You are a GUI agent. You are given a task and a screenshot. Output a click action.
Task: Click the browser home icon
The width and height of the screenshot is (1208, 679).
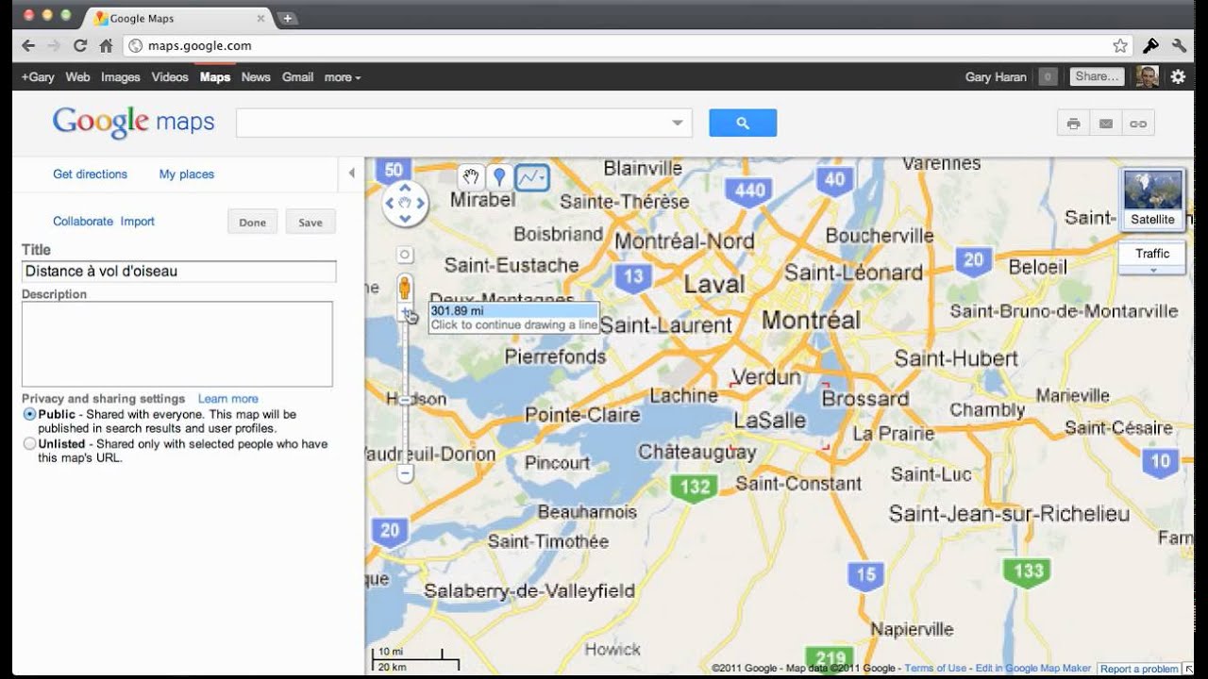[x=106, y=45]
